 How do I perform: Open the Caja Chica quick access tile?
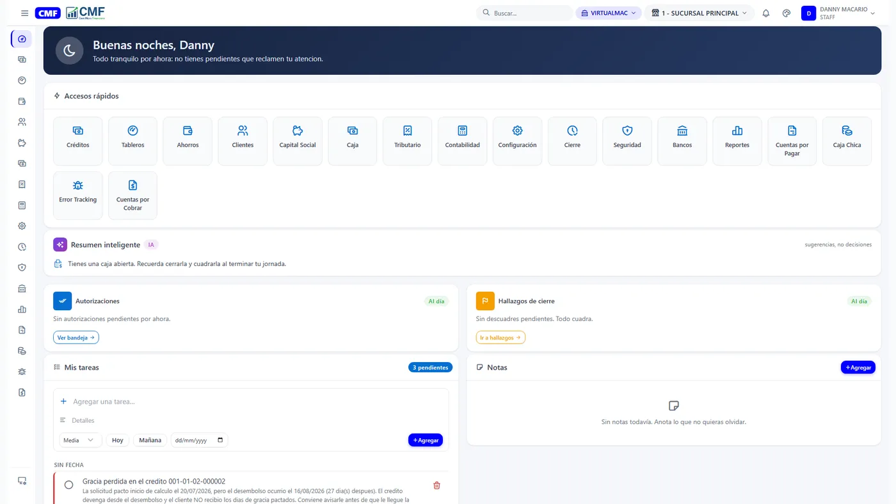847,141
